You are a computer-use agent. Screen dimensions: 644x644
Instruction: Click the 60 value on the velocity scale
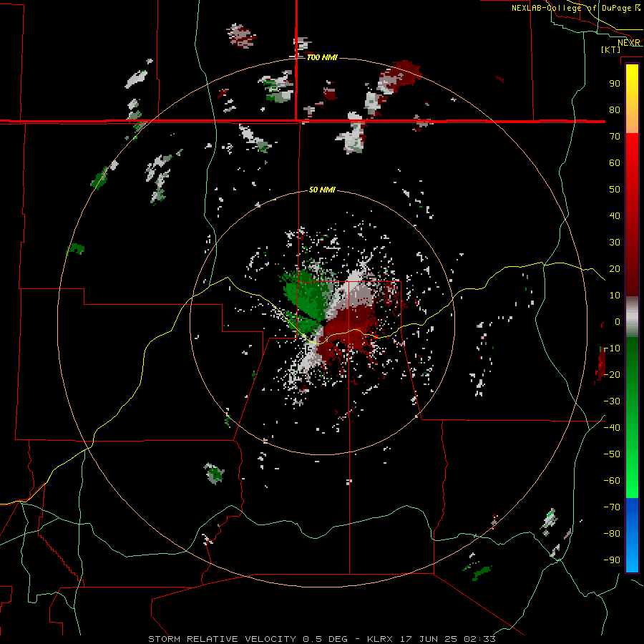point(615,162)
